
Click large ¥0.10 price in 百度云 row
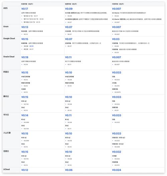[68, 152]
